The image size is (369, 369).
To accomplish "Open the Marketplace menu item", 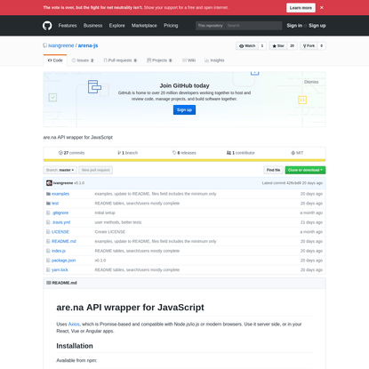I will point(144,26).
